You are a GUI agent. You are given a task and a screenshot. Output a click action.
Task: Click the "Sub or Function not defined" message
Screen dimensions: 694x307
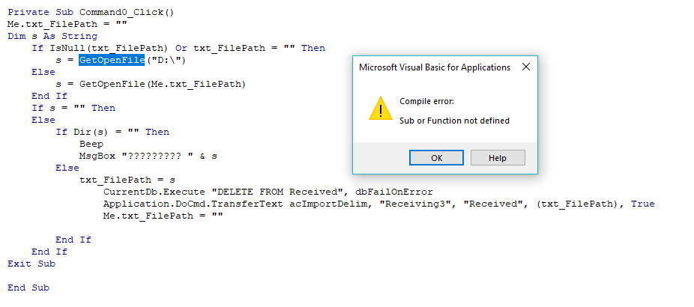coord(455,121)
